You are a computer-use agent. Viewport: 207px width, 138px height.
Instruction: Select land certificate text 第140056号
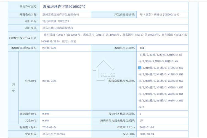pos(73,35)
